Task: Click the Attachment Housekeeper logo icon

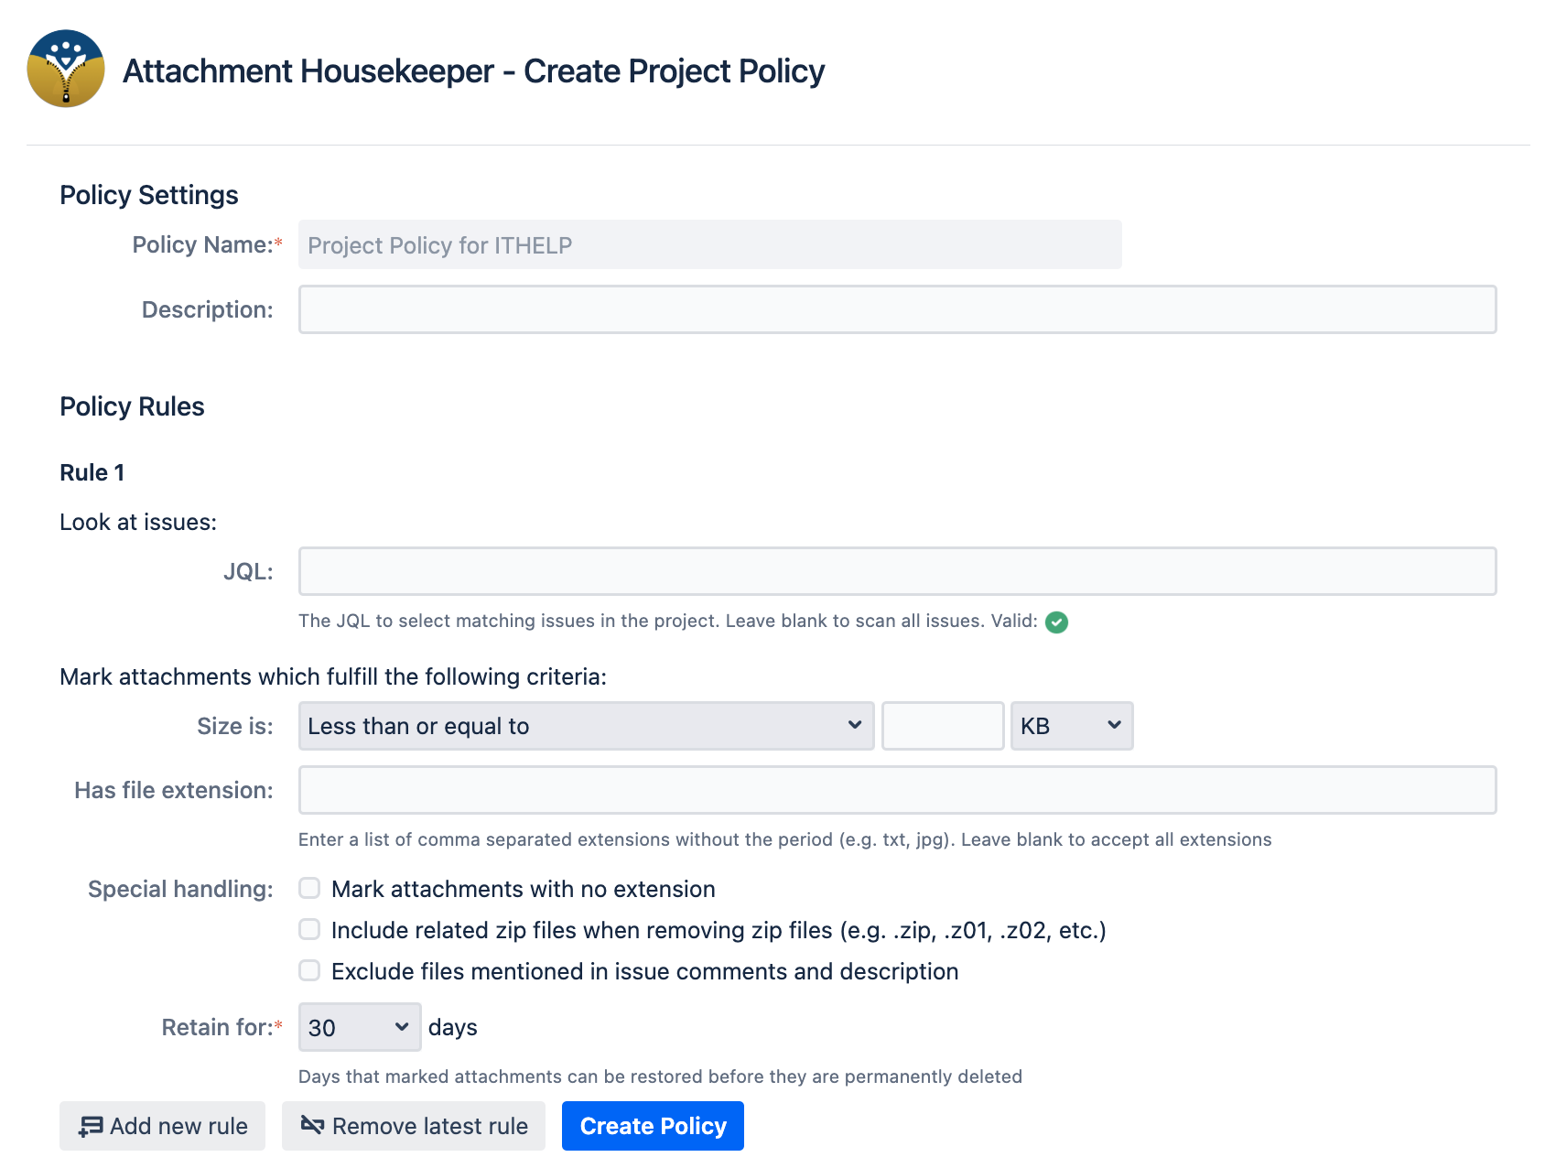Action: click(66, 70)
